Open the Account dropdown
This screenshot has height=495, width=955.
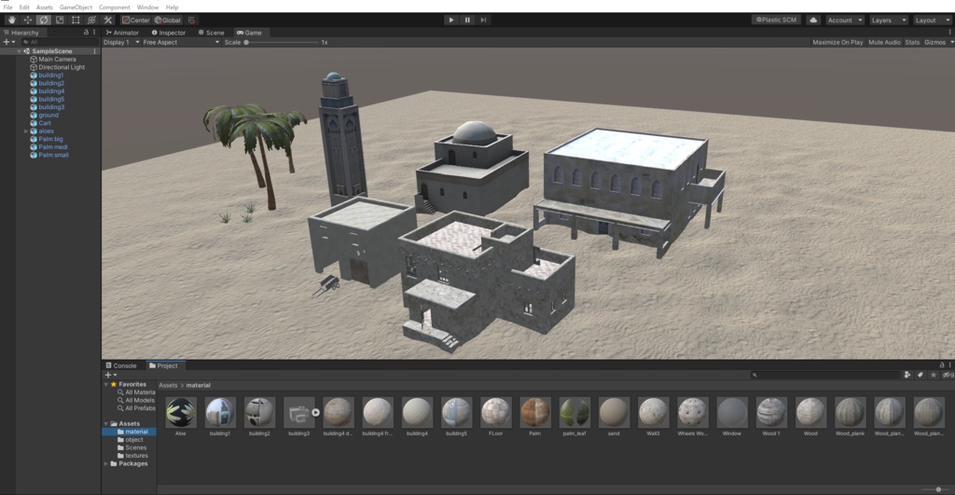tap(845, 21)
